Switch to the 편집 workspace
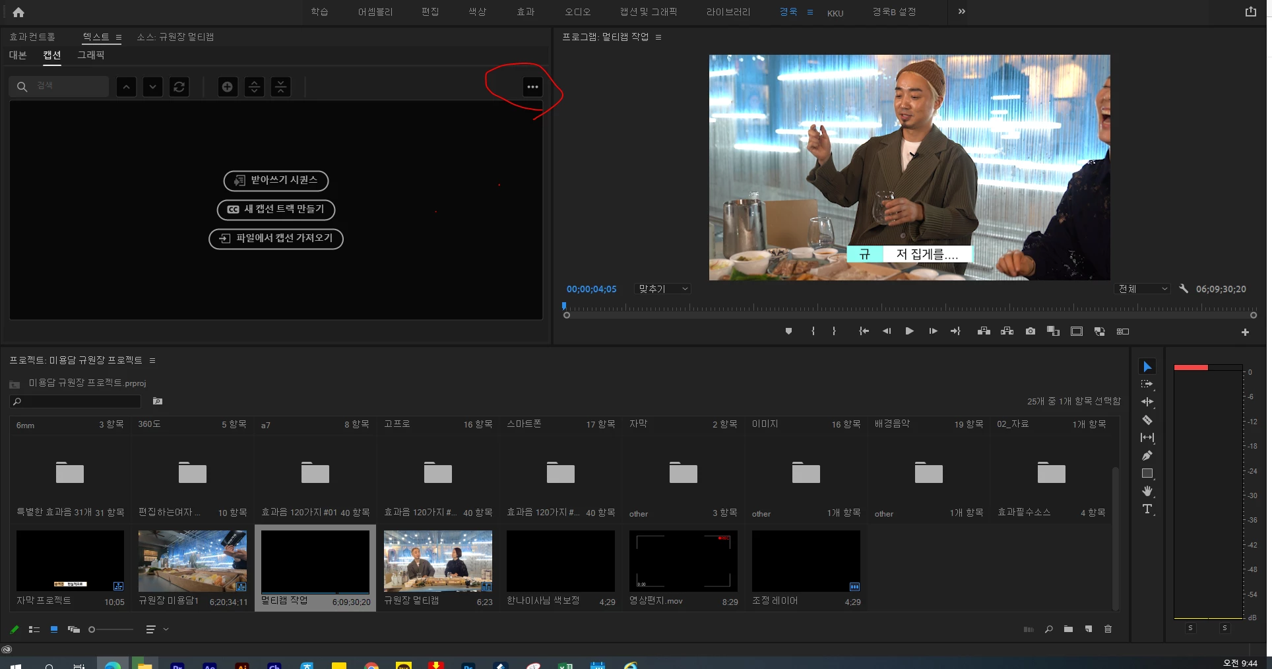The image size is (1272, 669). pyautogui.click(x=430, y=12)
